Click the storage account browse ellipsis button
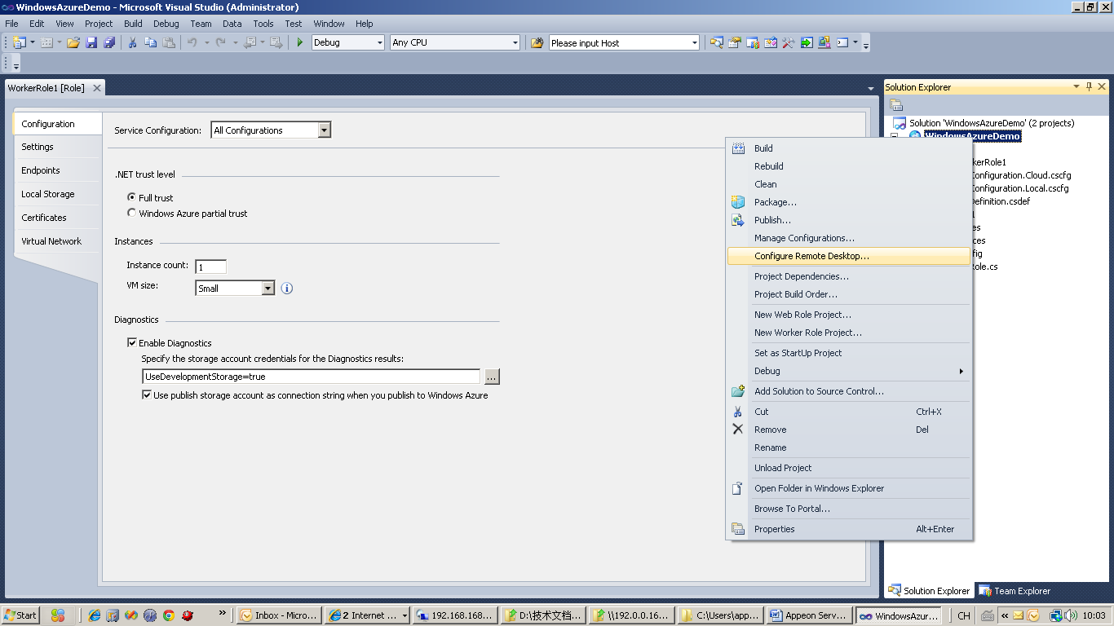Screen dimensions: 1114x626 click(x=491, y=377)
